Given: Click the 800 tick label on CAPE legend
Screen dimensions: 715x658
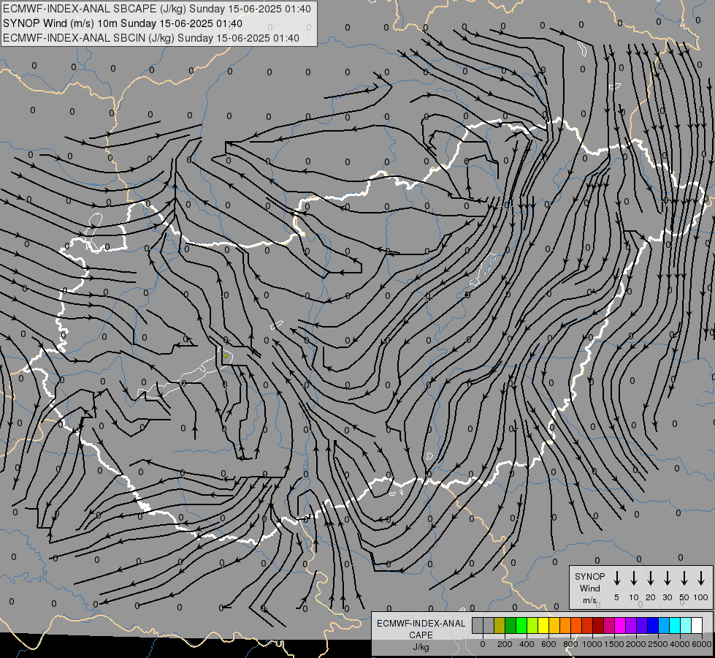Looking at the screenshot, I should point(570,644).
